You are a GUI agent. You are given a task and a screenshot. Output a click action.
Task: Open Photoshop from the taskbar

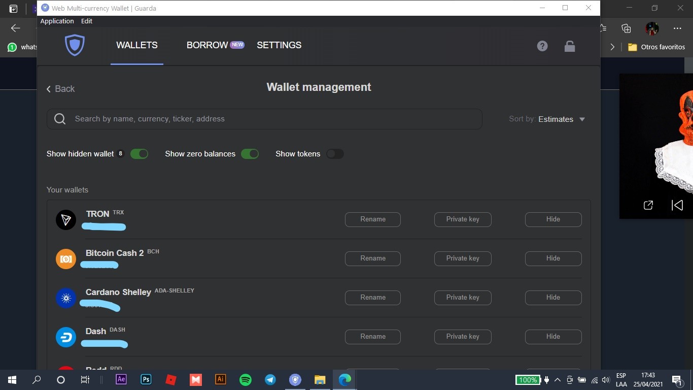(x=146, y=379)
